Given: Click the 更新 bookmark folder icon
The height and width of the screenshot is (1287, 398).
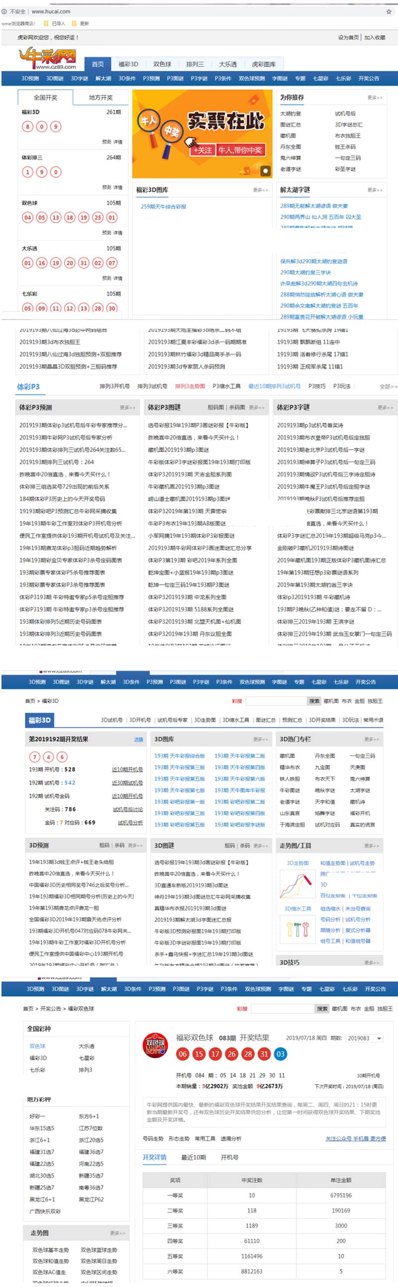Looking at the screenshot, I should [74, 23].
